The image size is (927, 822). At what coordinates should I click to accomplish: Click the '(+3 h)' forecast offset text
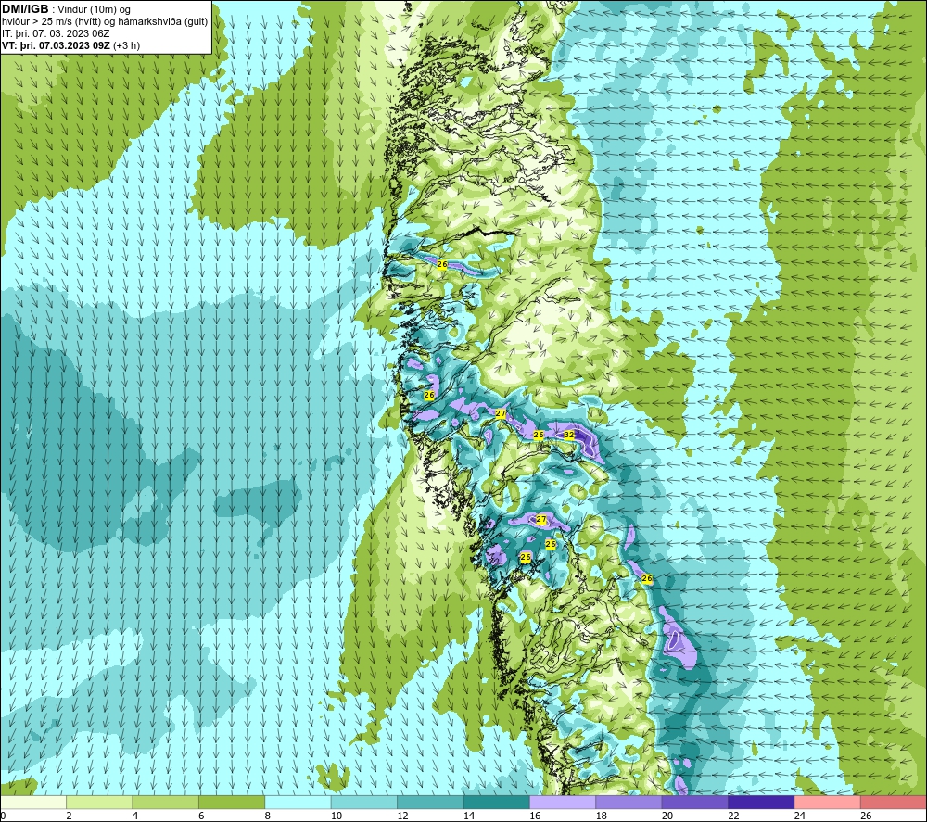coord(126,45)
